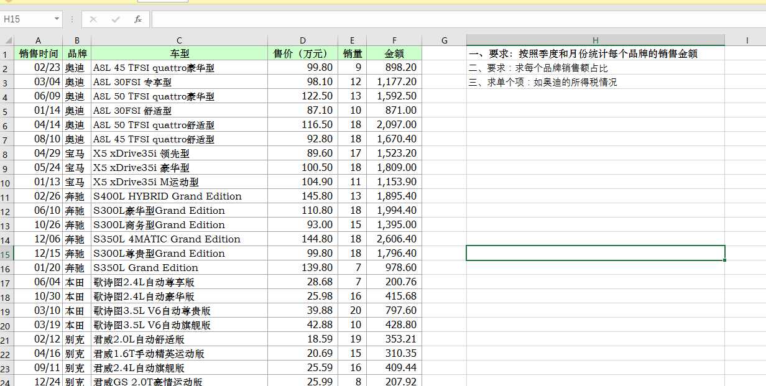Click amount cell 2,606.40
The height and width of the screenshot is (386, 766).
[394, 239]
